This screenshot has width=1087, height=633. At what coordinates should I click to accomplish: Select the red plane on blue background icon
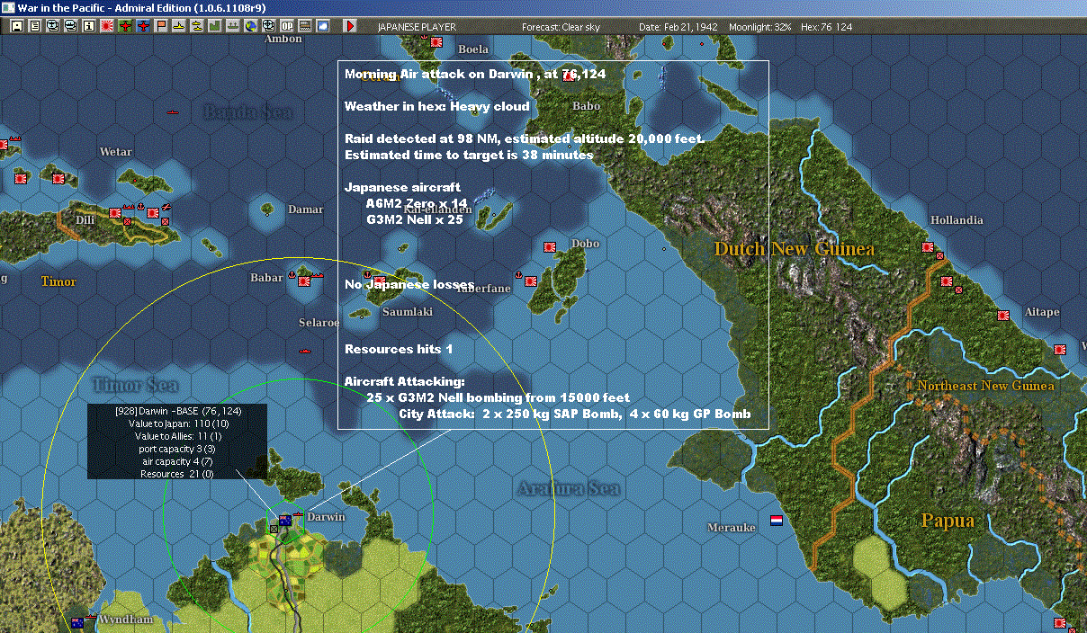[143, 26]
